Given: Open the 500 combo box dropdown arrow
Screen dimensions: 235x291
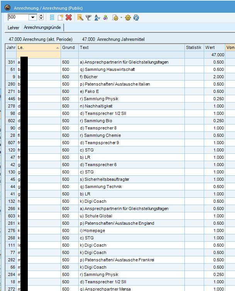Looking at the screenshot, I should coord(33,17).
